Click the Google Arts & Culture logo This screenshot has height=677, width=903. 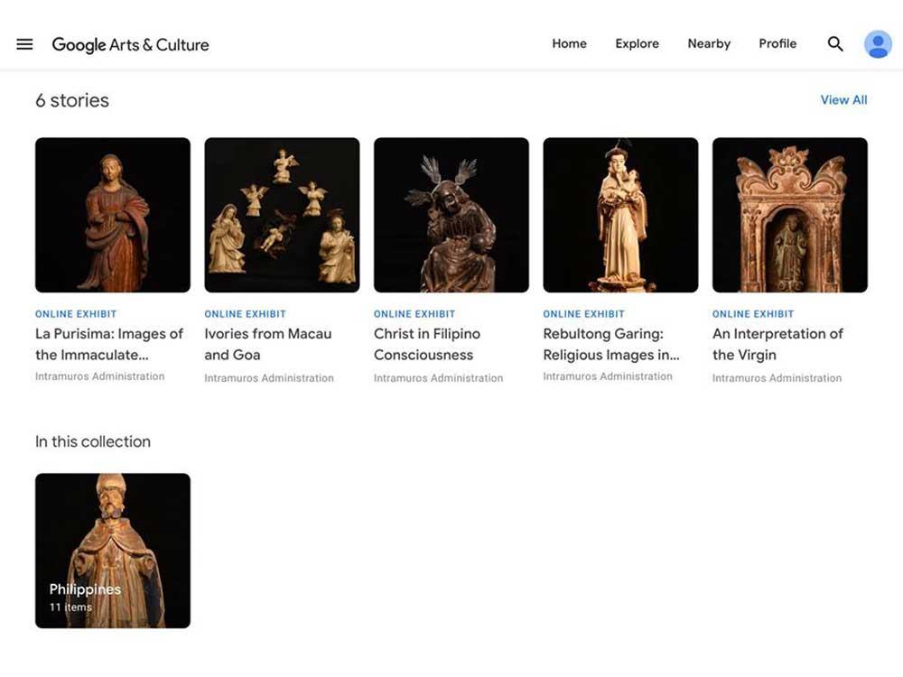tap(130, 45)
